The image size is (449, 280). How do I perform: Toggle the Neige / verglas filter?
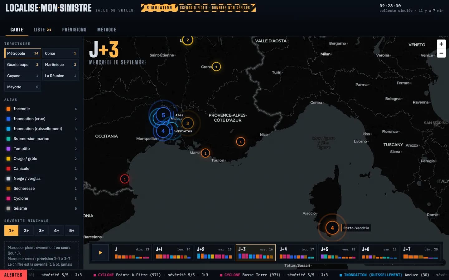41,179
